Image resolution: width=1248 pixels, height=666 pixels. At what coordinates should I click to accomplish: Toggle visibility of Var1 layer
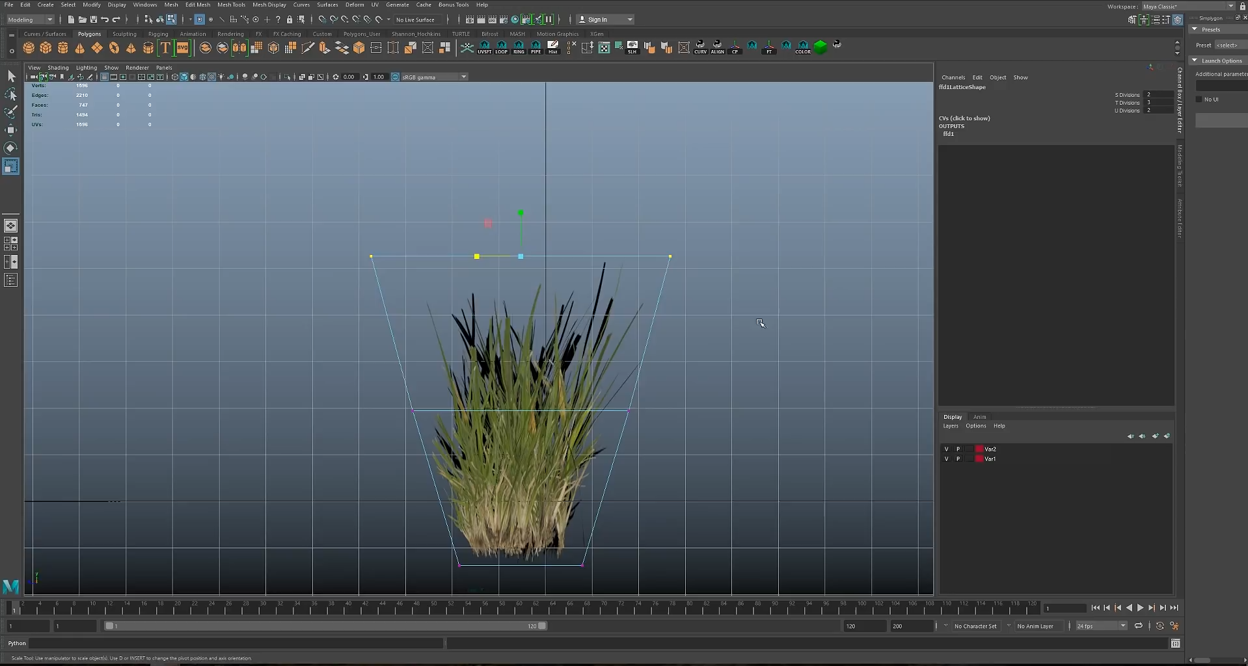(x=946, y=459)
